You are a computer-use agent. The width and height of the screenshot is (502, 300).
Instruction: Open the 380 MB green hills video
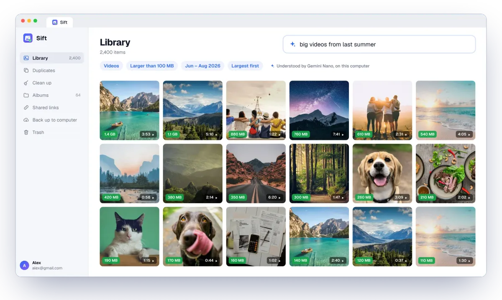(x=192, y=174)
